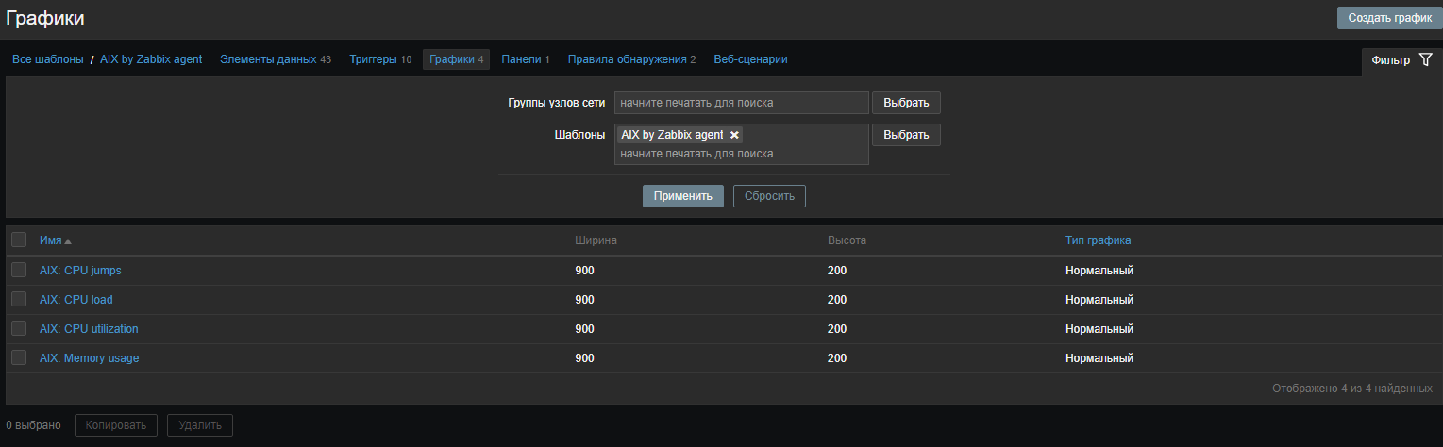
Task: Click Выбрать next to Шаблоны field
Action: (x=906, y=135)
